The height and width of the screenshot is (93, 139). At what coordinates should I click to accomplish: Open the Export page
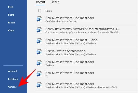(x=11, y=23)
